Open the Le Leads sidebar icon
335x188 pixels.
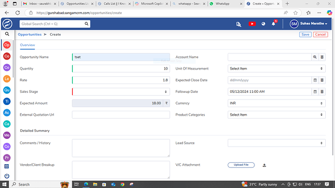click(x=7, y=79)
